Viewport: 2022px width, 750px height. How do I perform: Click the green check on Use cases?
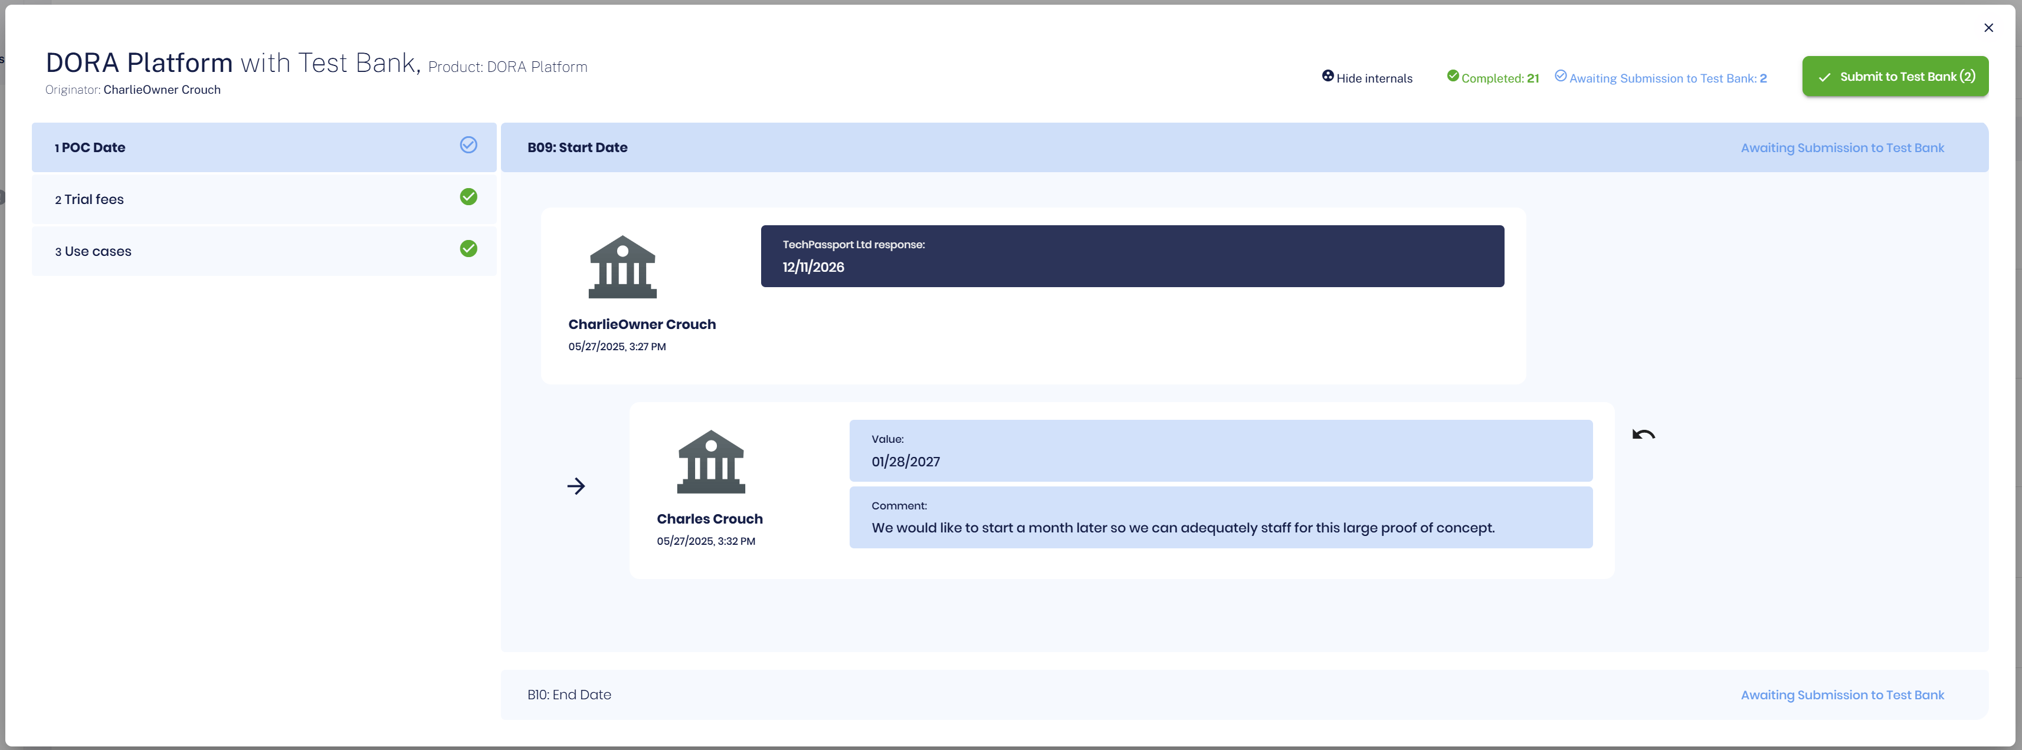click(x=468, y=249)
